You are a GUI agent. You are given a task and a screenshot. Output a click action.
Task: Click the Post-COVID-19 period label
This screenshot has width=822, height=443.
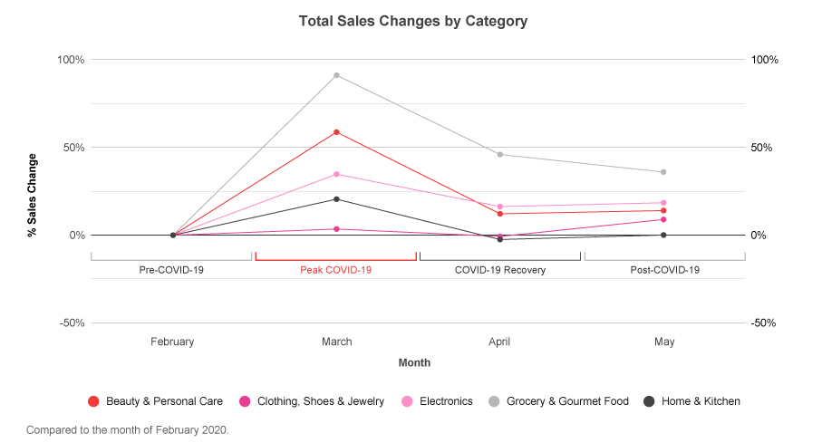664,270
